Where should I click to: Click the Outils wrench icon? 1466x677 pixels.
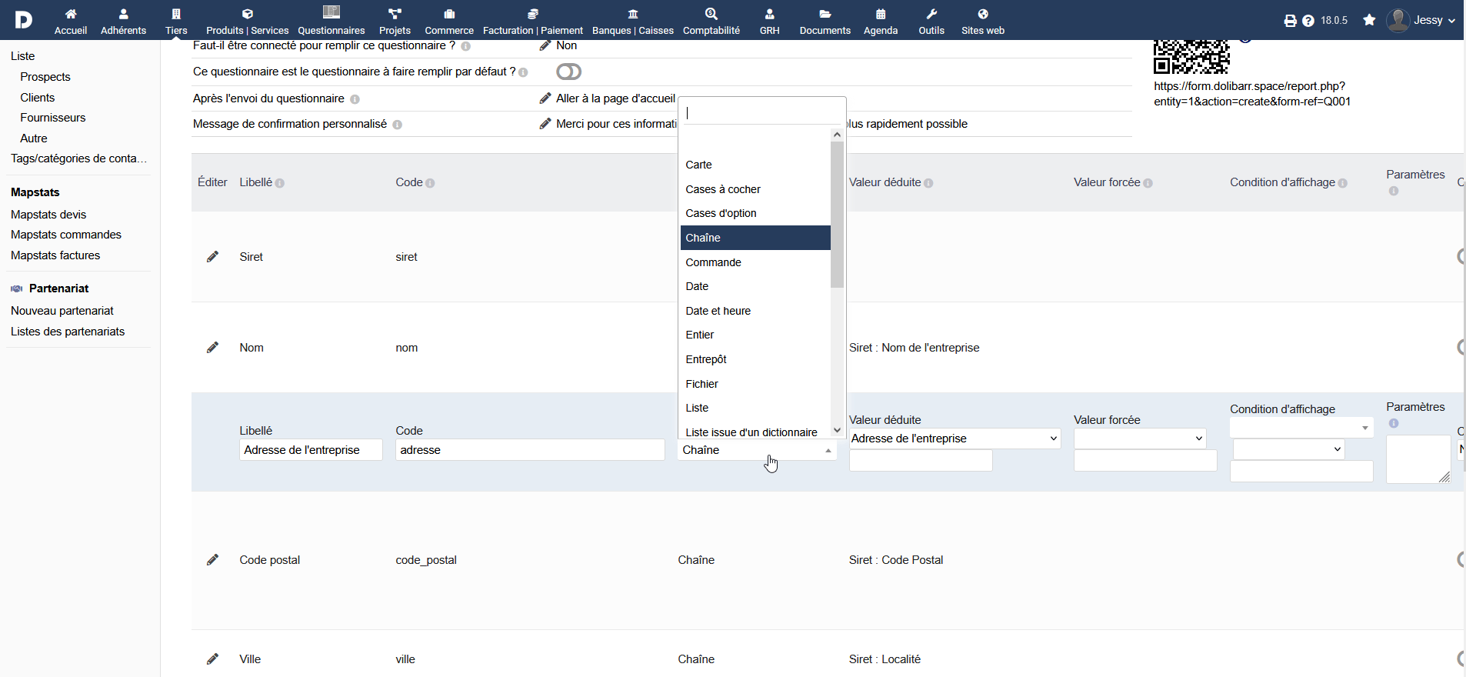click(931, 14)
